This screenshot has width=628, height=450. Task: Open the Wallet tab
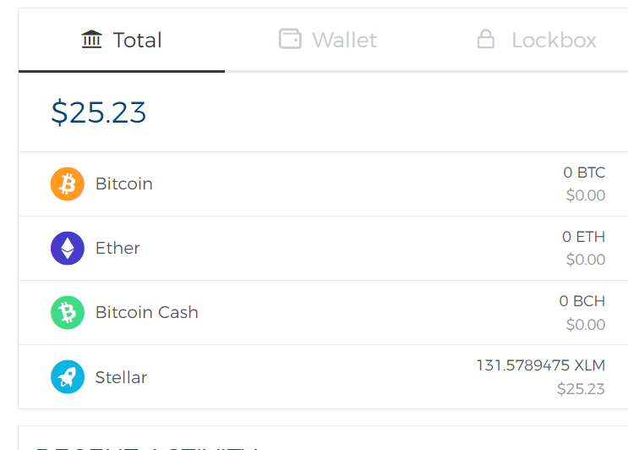tap(328, 40)
